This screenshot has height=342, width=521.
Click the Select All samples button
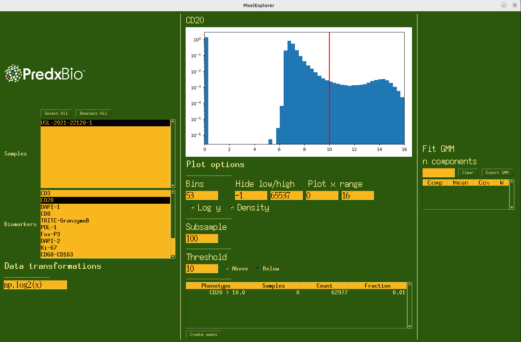[56, 113]
